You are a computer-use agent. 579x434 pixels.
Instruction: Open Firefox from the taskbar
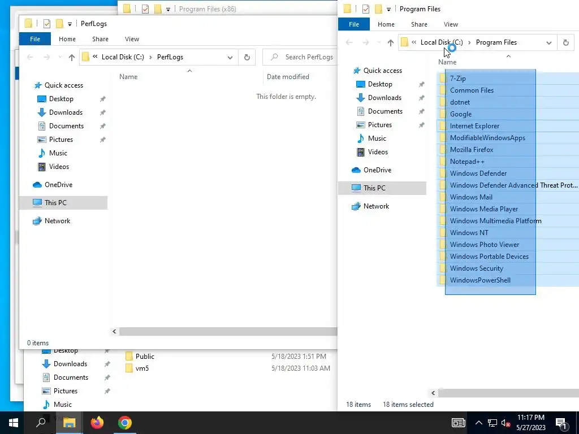[x=97, y=423]
